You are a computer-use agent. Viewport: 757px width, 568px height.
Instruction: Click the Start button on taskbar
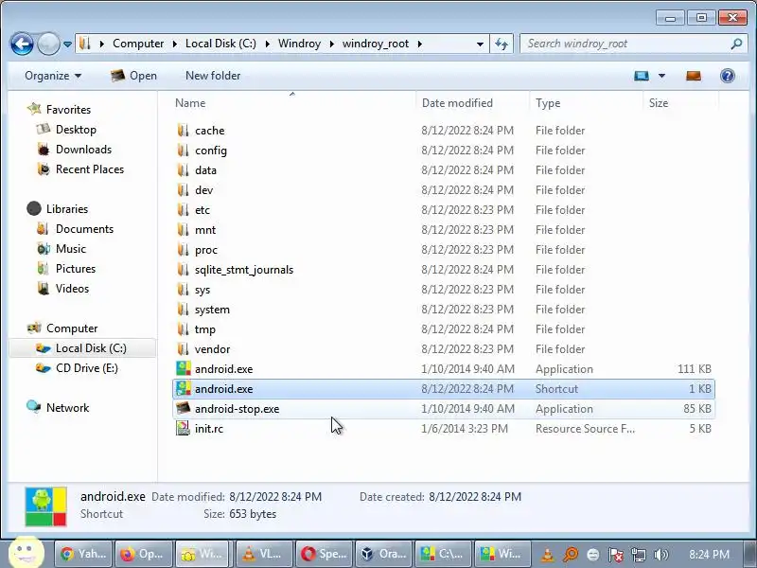26,553
